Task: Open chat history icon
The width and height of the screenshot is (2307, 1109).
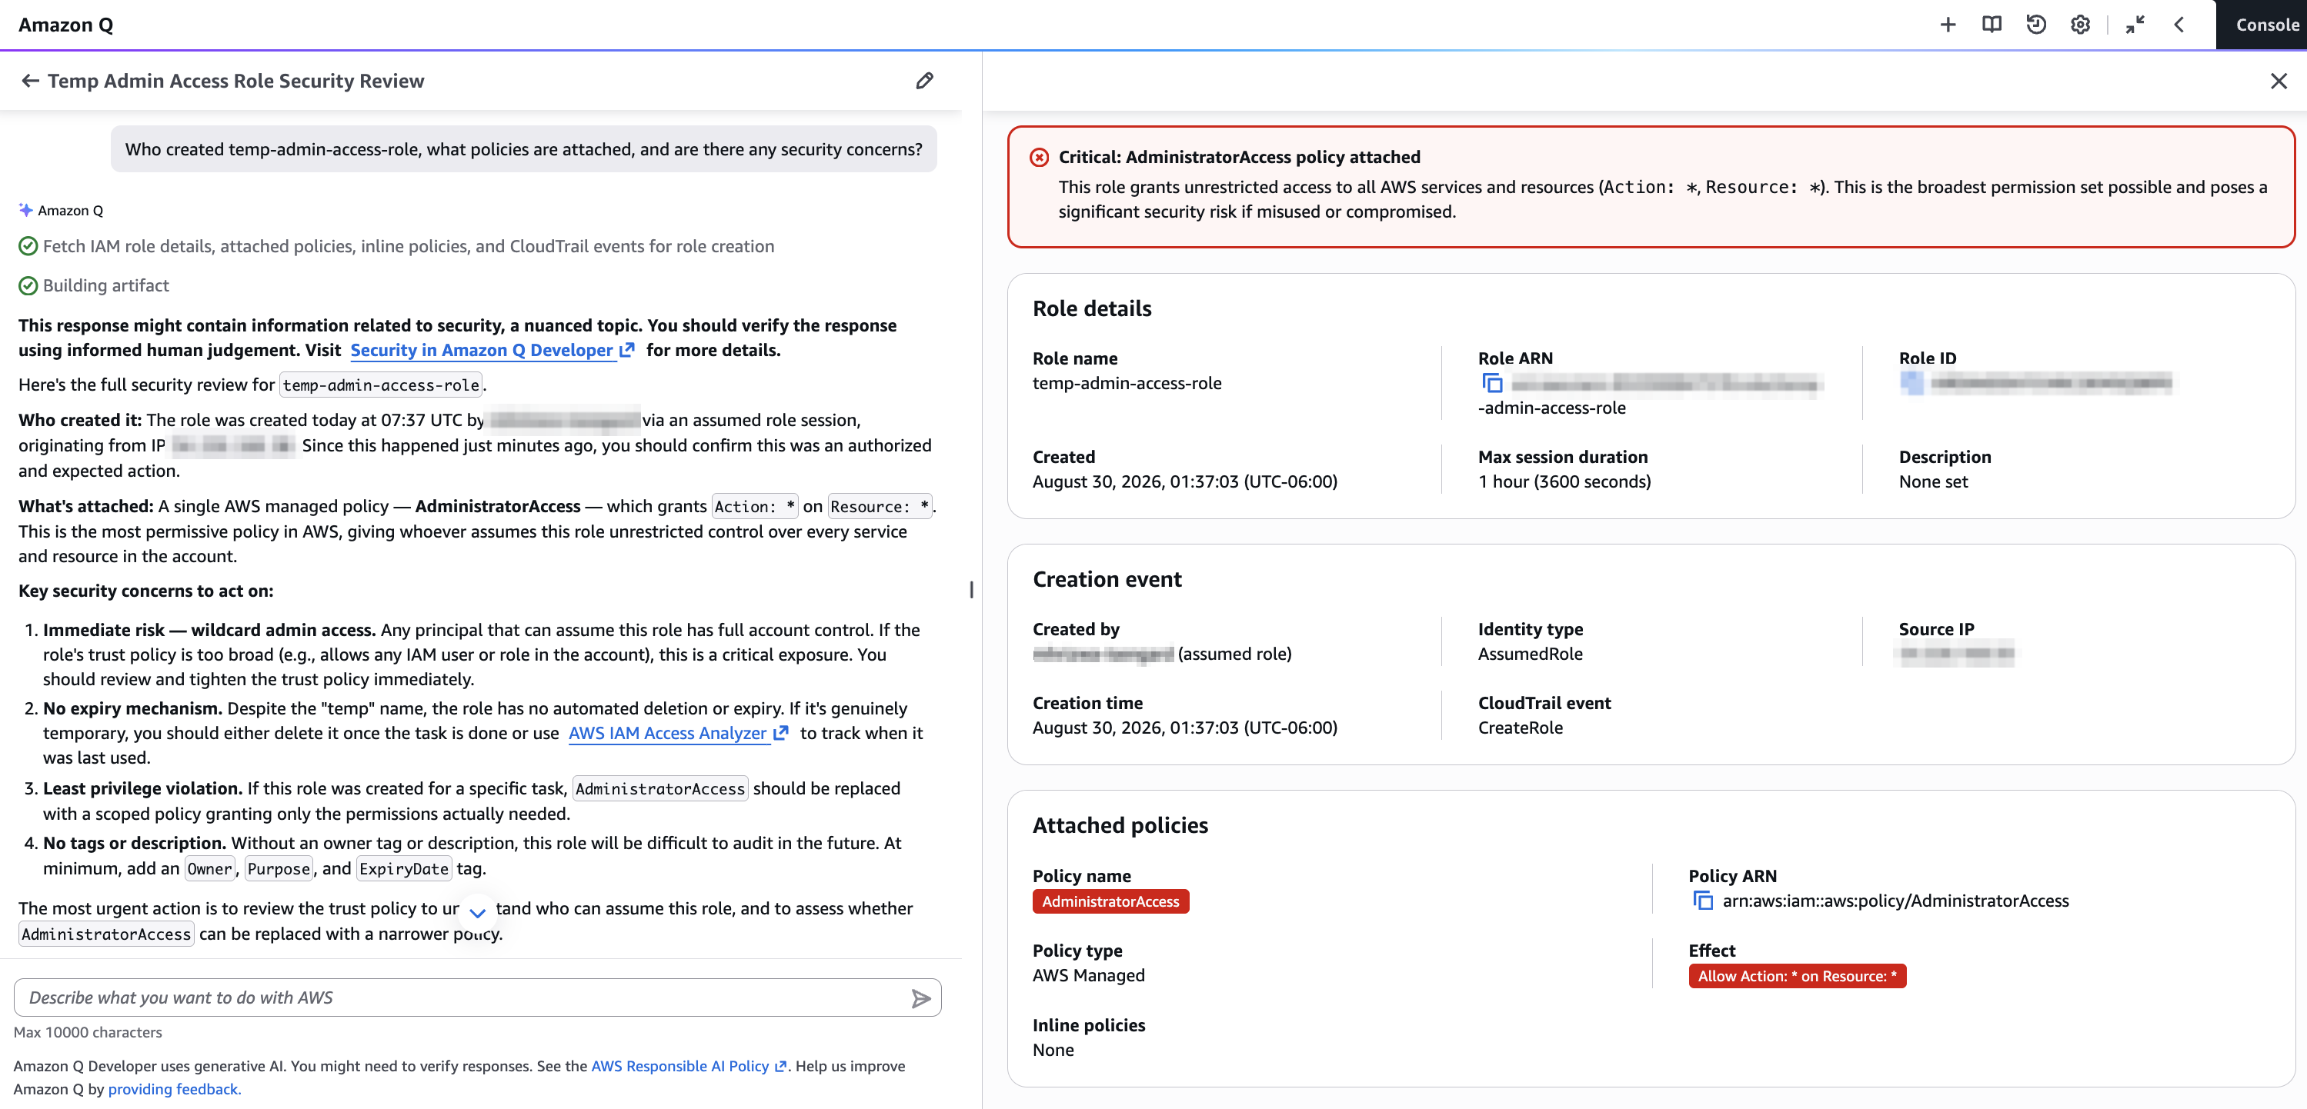Action: [x=2035, y=25]
